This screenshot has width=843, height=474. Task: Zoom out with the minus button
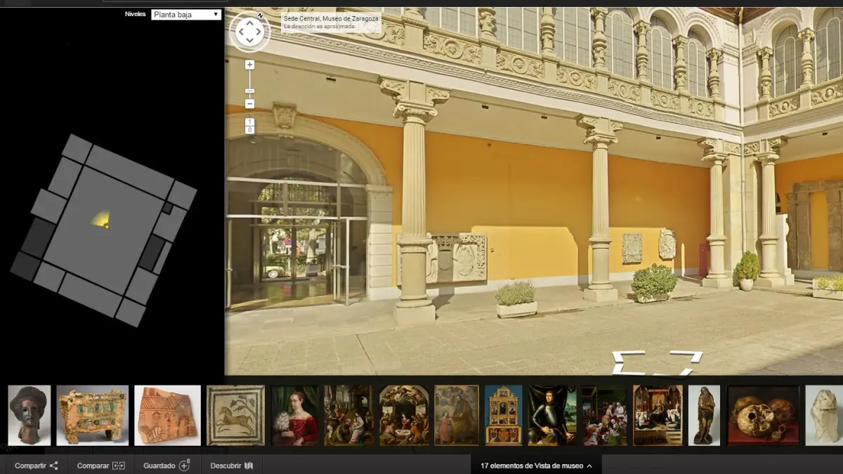point(249,104)
